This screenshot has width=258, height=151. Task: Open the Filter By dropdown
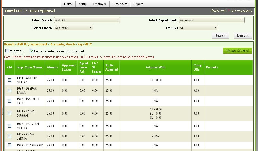[198, 28]
